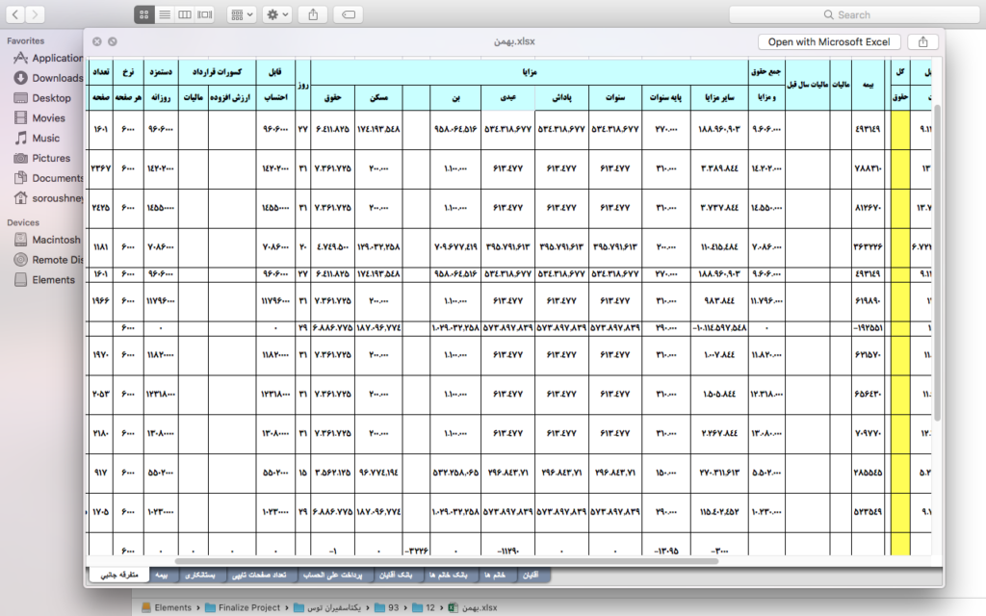The image size is (986, 616).
Task: Select Macintosh HD under Devices
Action: point(56,240)
